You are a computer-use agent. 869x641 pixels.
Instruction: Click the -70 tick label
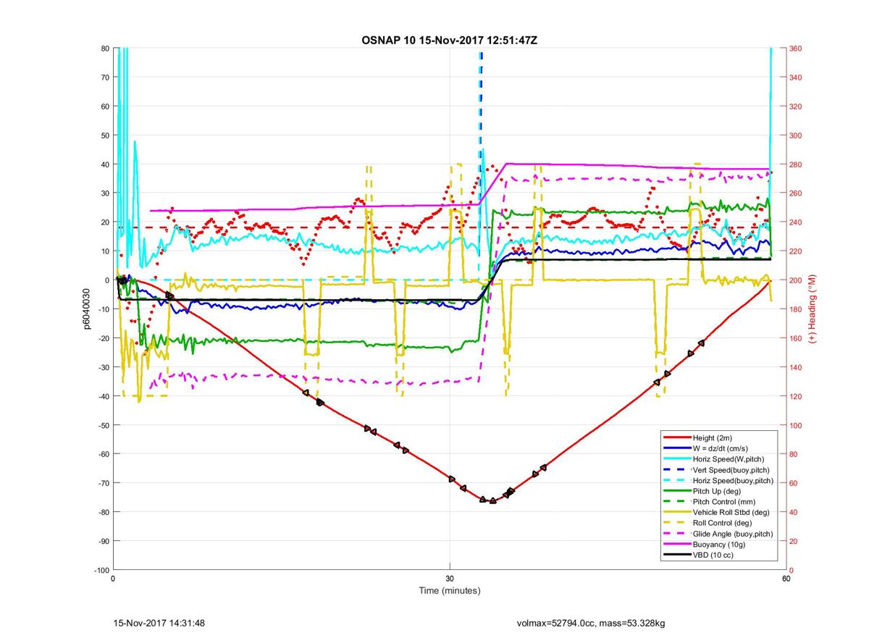(x=103, y=483)
